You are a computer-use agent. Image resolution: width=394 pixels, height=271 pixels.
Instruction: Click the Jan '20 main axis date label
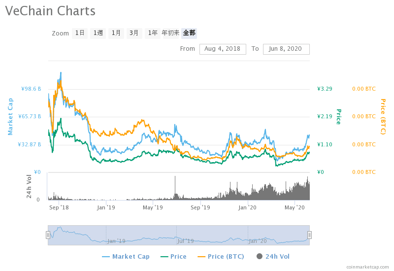click(248, 207)
